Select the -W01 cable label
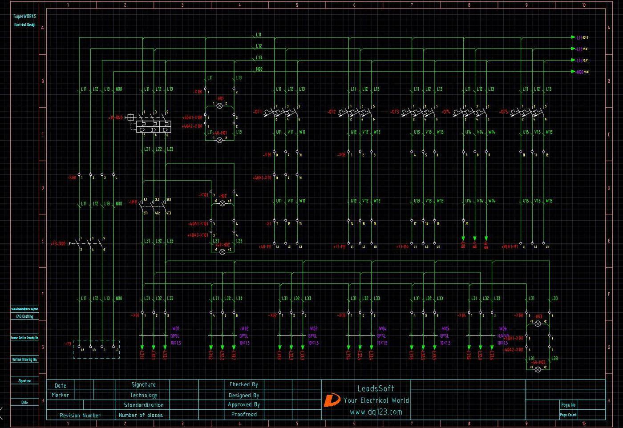 click(x=175, y=329)
